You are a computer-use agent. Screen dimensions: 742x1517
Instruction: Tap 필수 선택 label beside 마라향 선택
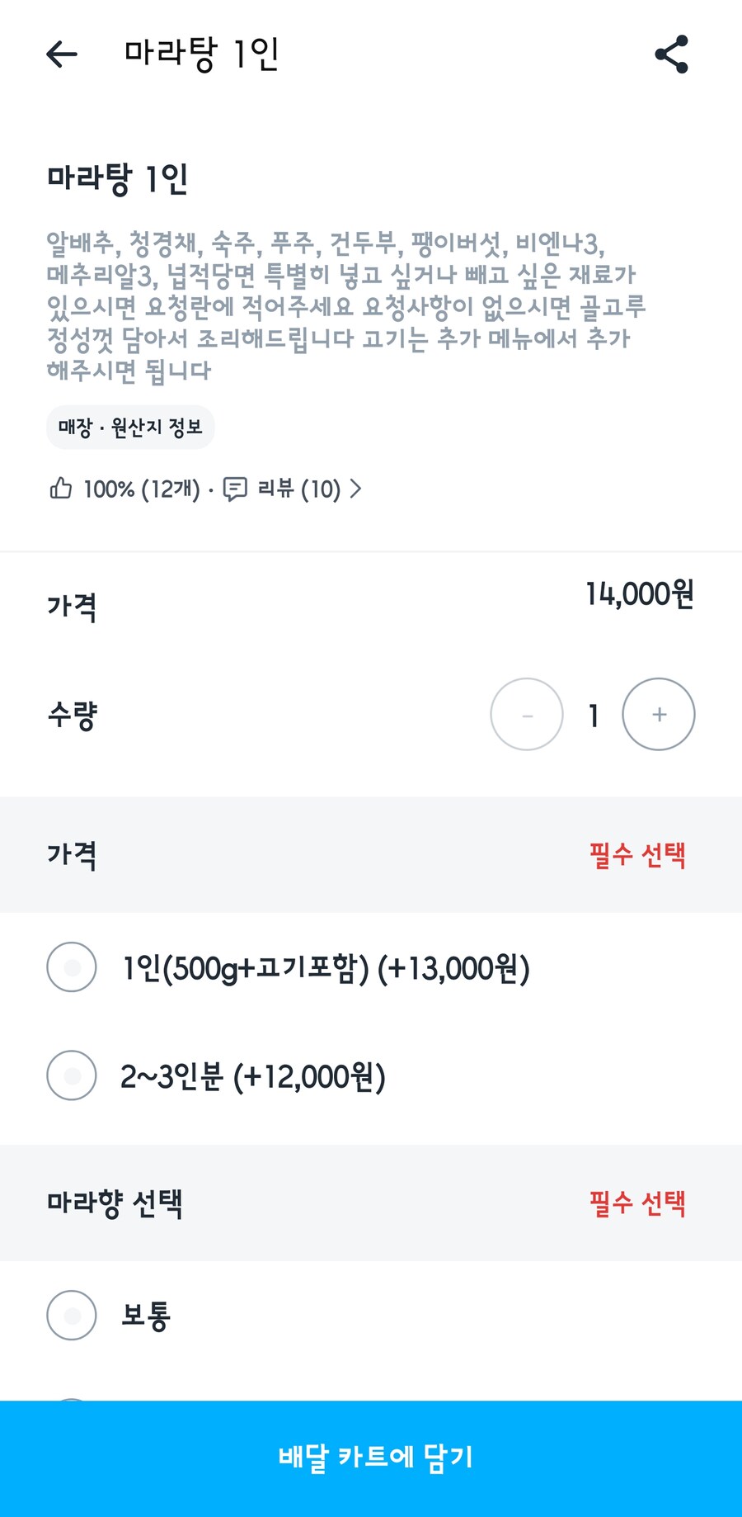coord(637,1203)
